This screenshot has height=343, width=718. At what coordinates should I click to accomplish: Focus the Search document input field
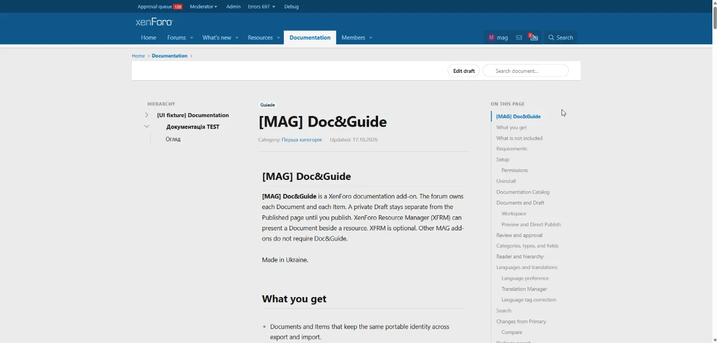pyautogui.click(x=526, y=71)
